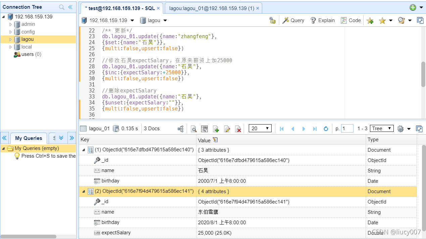
Task: Click the Key column header
Action: point(138,140)
